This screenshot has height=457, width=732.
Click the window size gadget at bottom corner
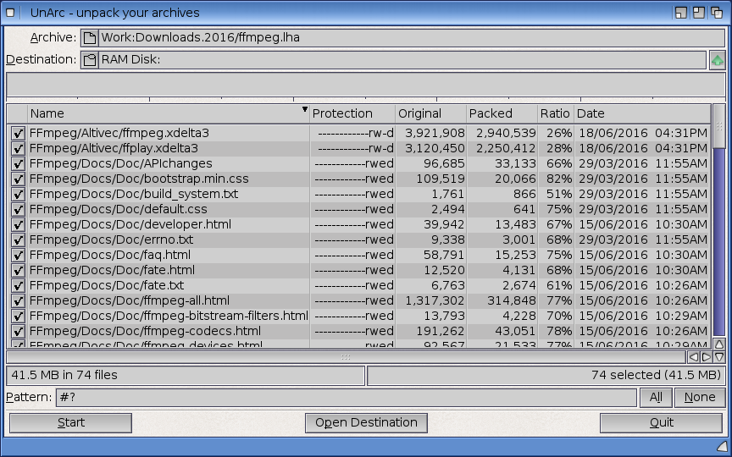pyautogui.click(x=722, y=446)
